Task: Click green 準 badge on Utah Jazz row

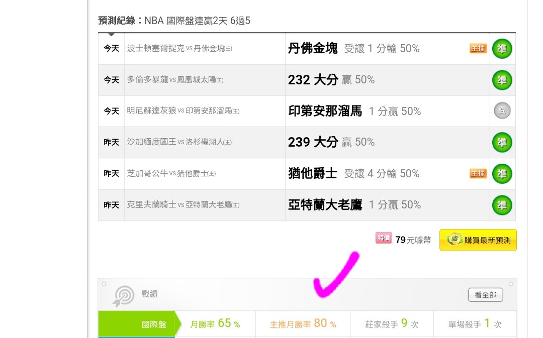Action: point(502,174)
